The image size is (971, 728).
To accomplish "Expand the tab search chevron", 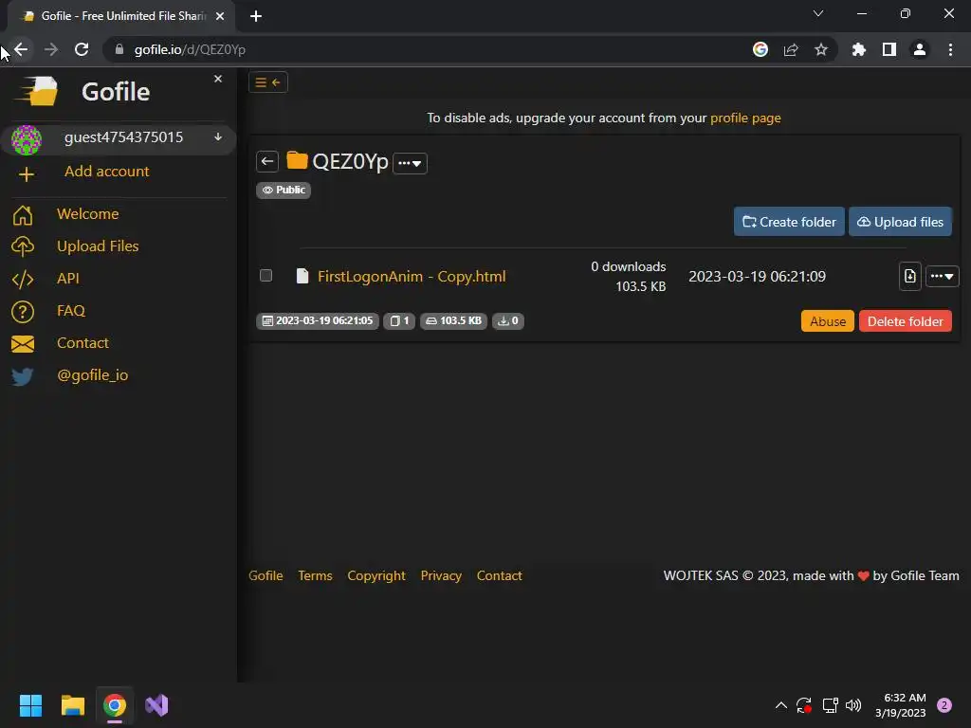I will (x=818, y=13).
